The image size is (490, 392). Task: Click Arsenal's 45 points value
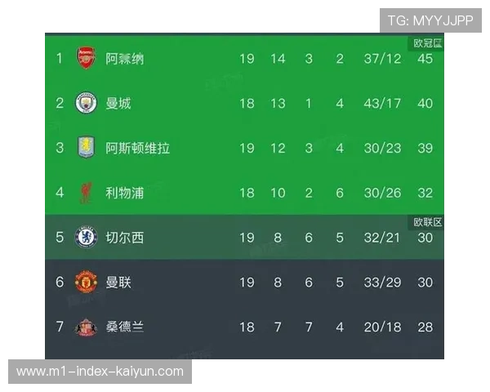(425, 59)
